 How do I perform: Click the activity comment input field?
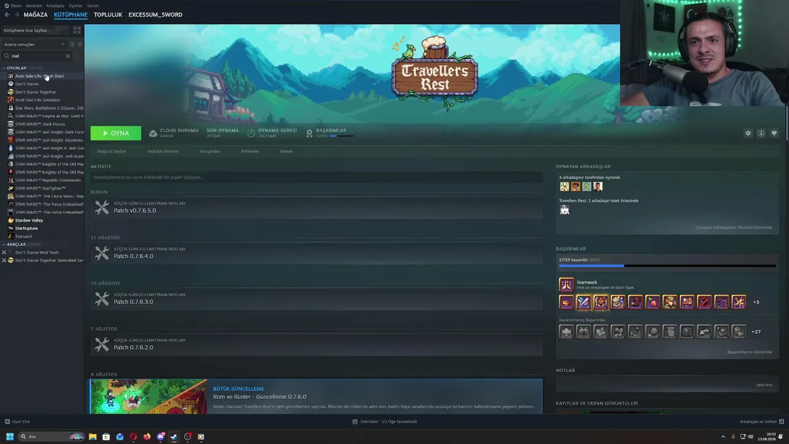tap(317, 178)
